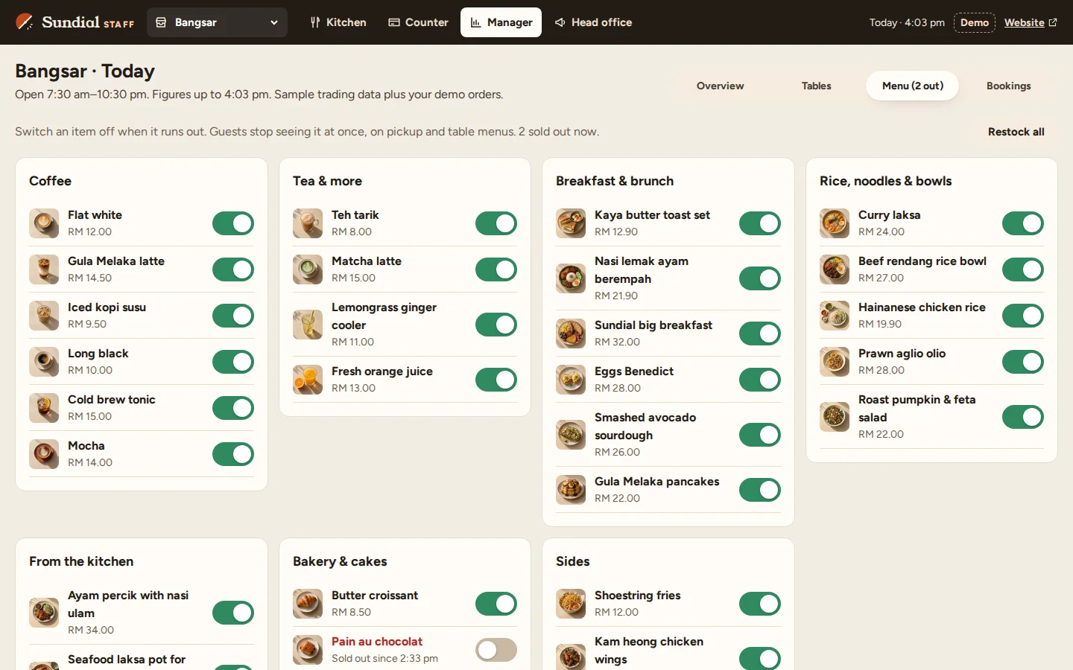
Task: Click the store icon beside Bangsar
Action: coord(161,22)
